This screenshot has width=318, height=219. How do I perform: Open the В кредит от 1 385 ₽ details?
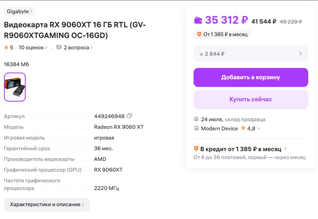click(240, 149)
